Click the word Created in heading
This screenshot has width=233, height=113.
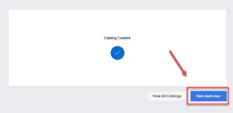(124, 38)
